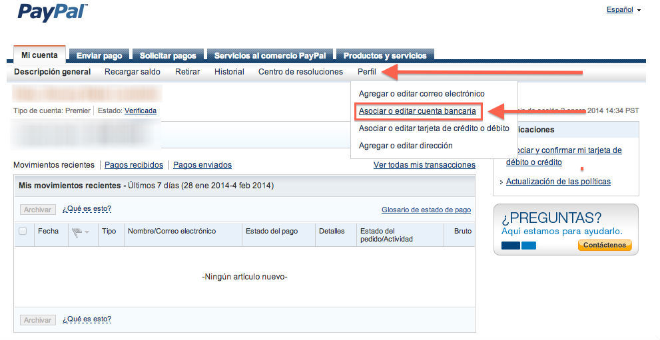Choose Asociar o editar cuenta bancaria
Viewport: 660px width, 340px height.
coord(418,111)
